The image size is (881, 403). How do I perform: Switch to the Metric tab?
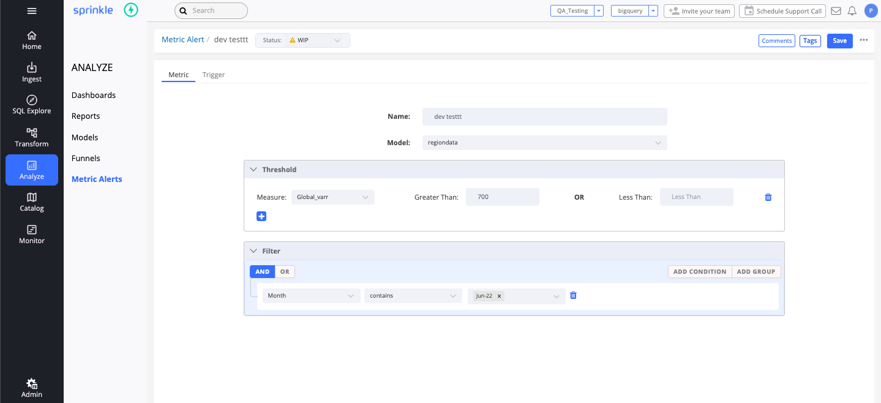(179, 75)
